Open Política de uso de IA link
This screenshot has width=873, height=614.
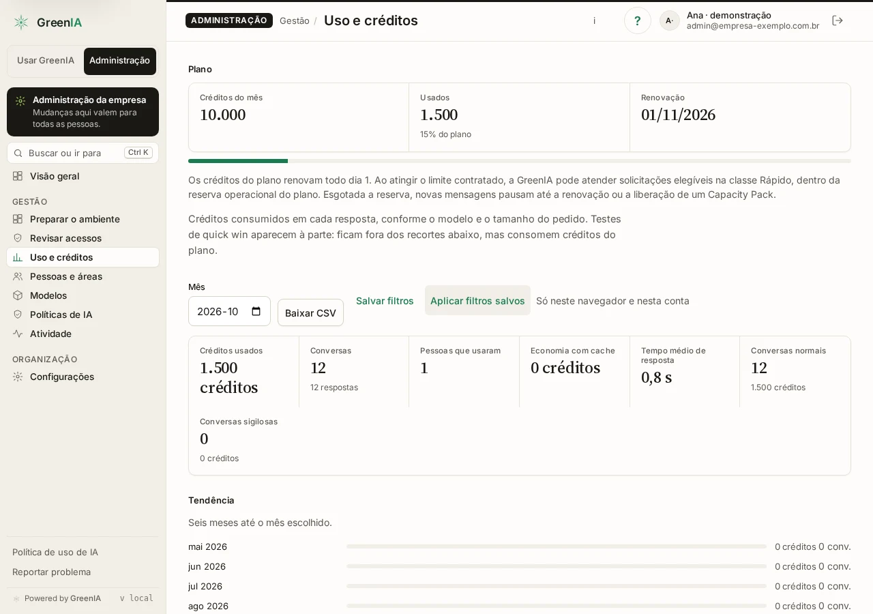[55, 553]
